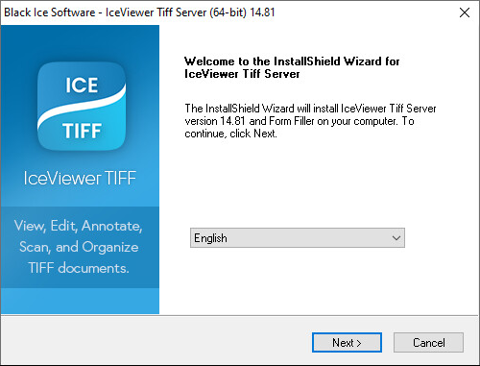The image size is (480, 366).
Task: Click the Next > button
Action: pos(347,342)
